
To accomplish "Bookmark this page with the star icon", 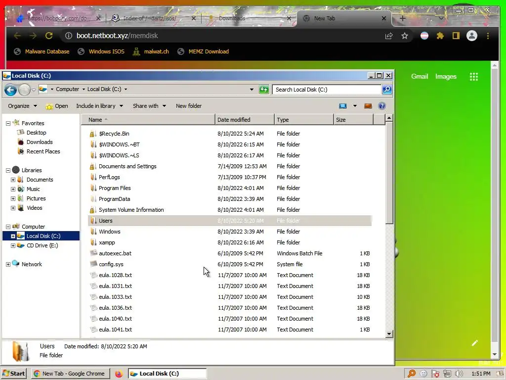I will click(x=405, y=36).
